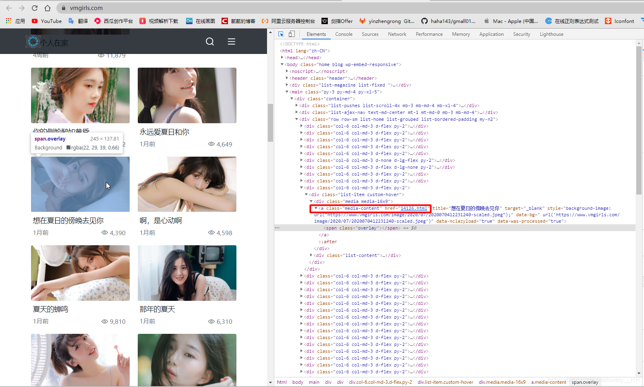The image size is (644, 387).
Task: Select the ::after pseudo element row
Action: tap(328, 242)
